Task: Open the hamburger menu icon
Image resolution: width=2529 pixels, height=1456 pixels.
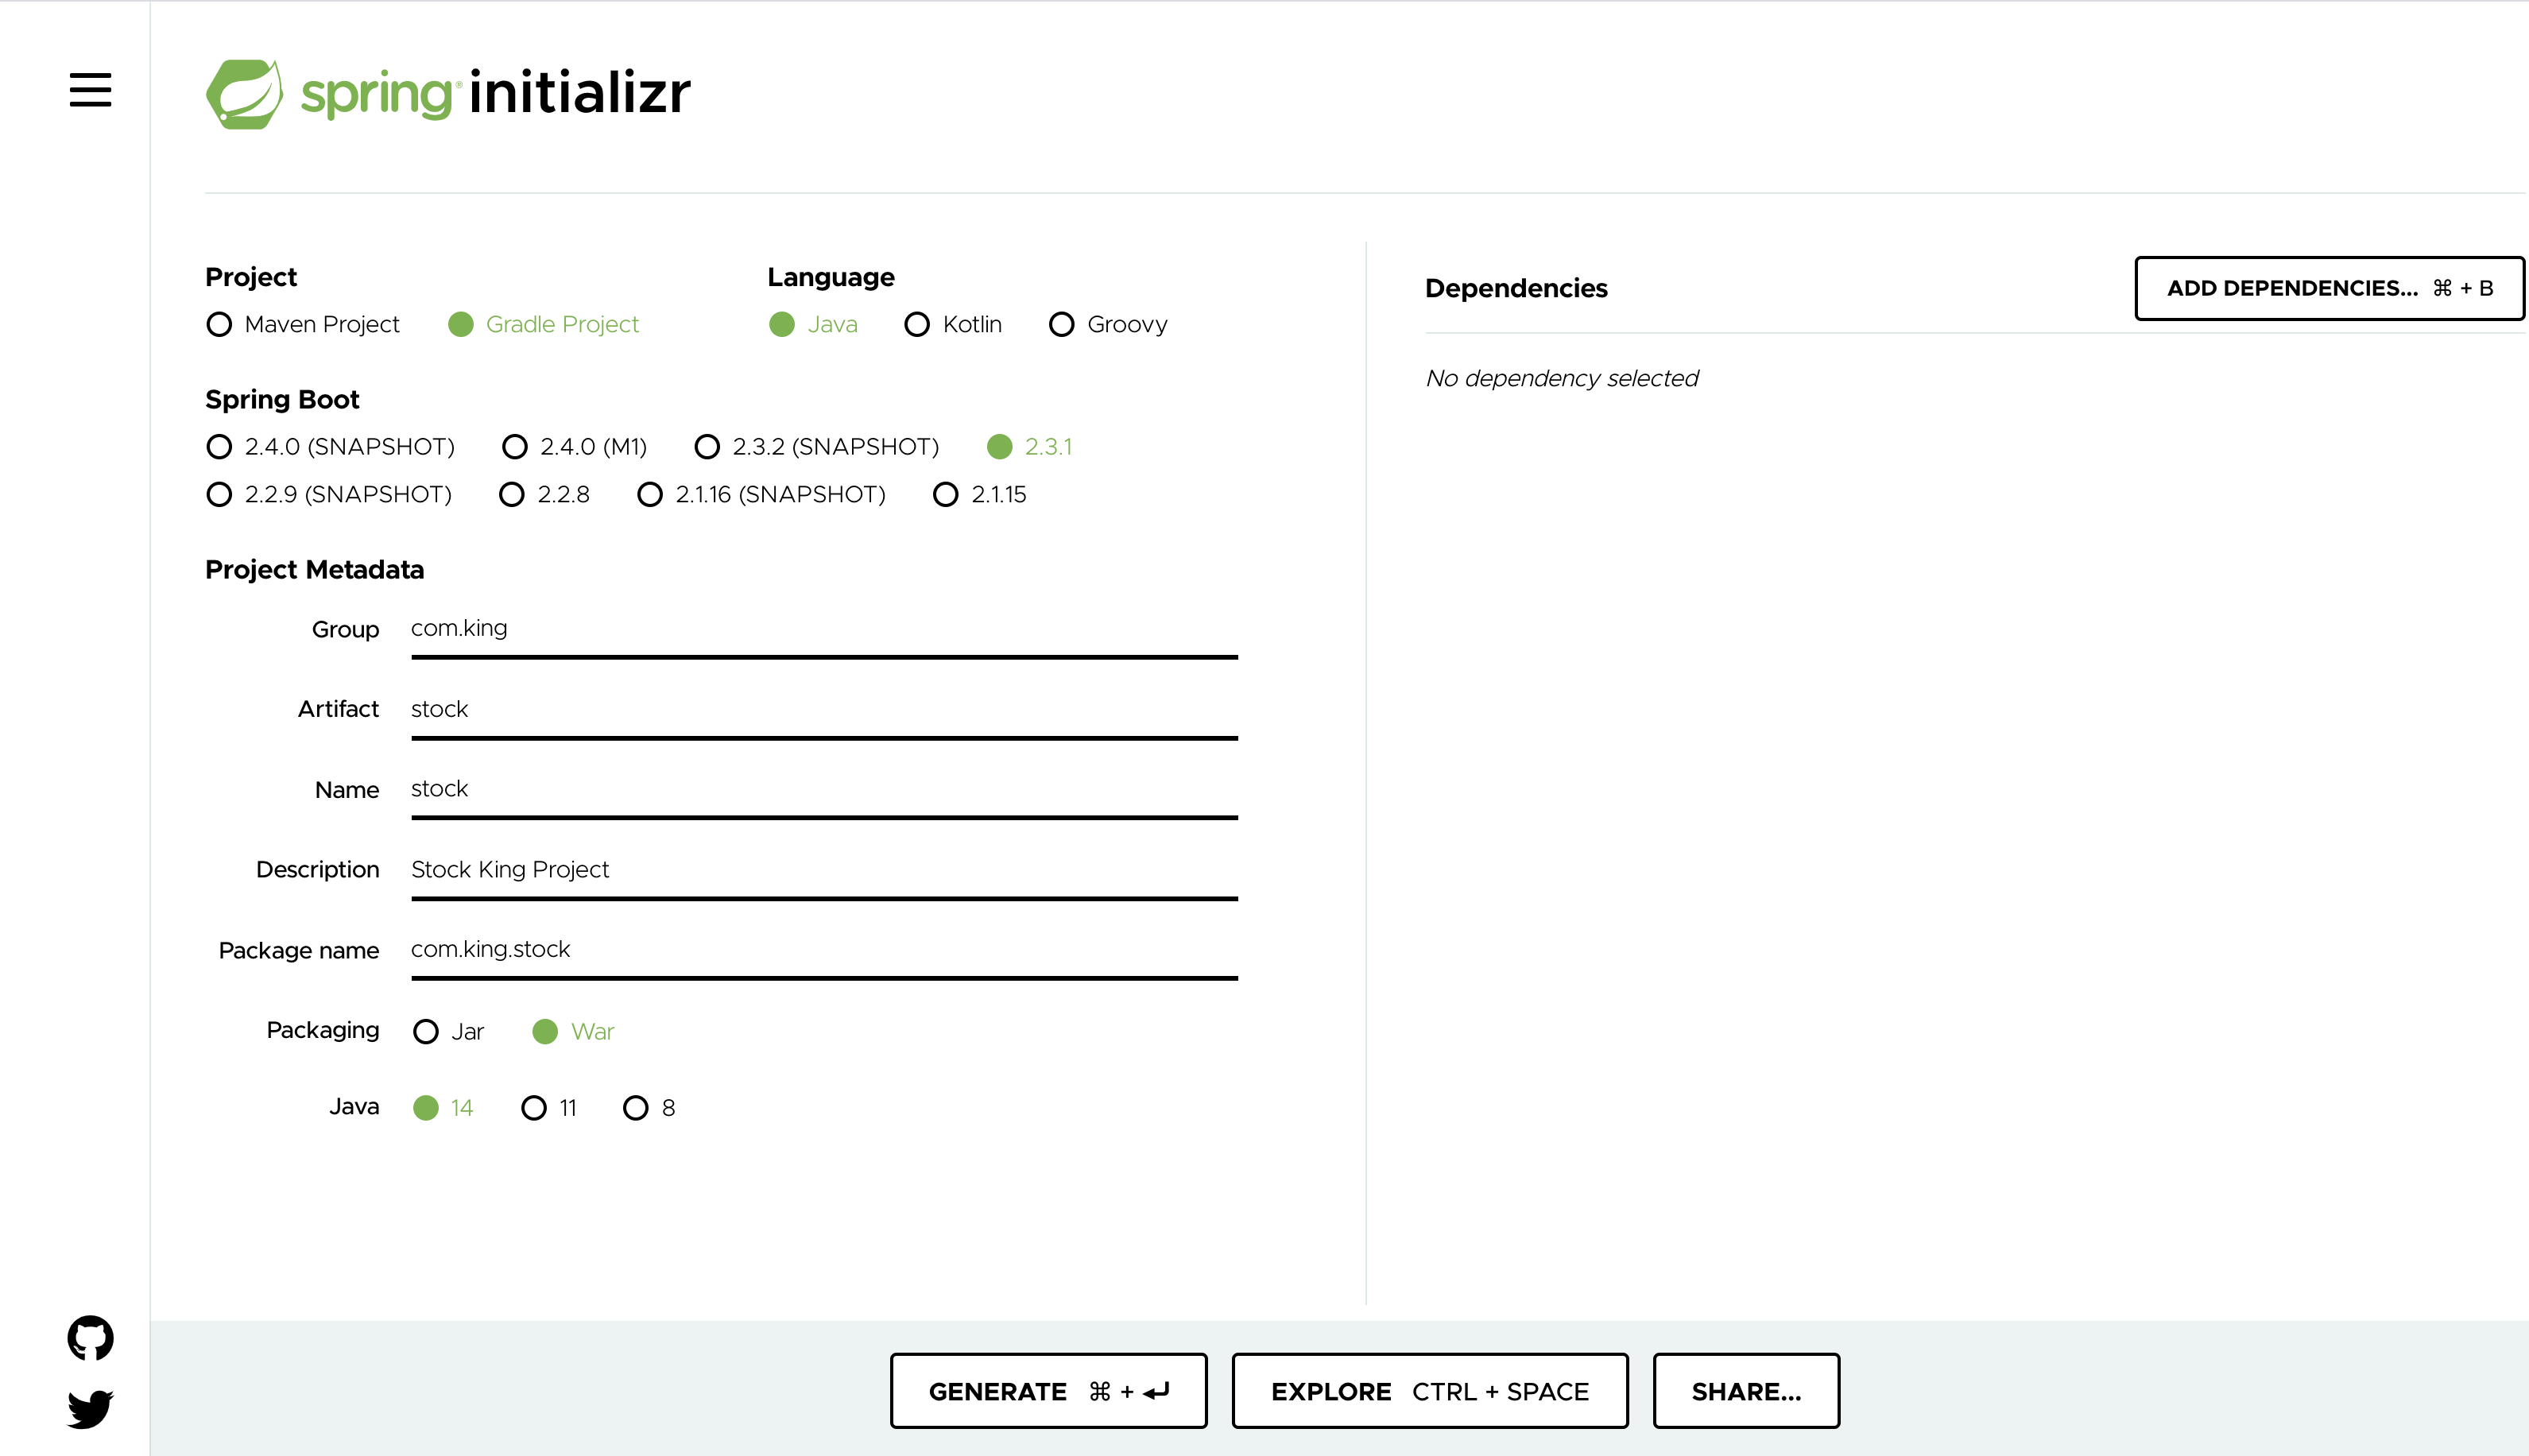Action: [x=90, y=90]
